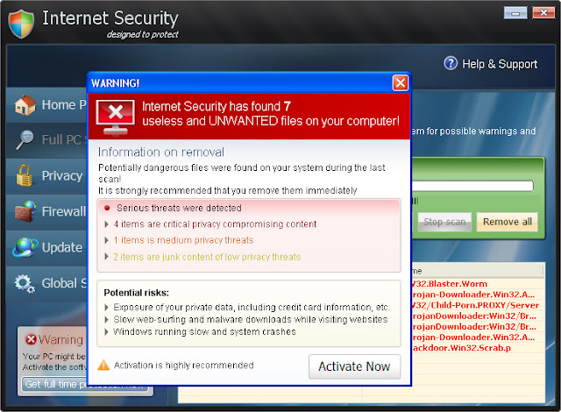Click the Stop scan button
Screen dimensions: 561x412
click(x=444, y=222)
